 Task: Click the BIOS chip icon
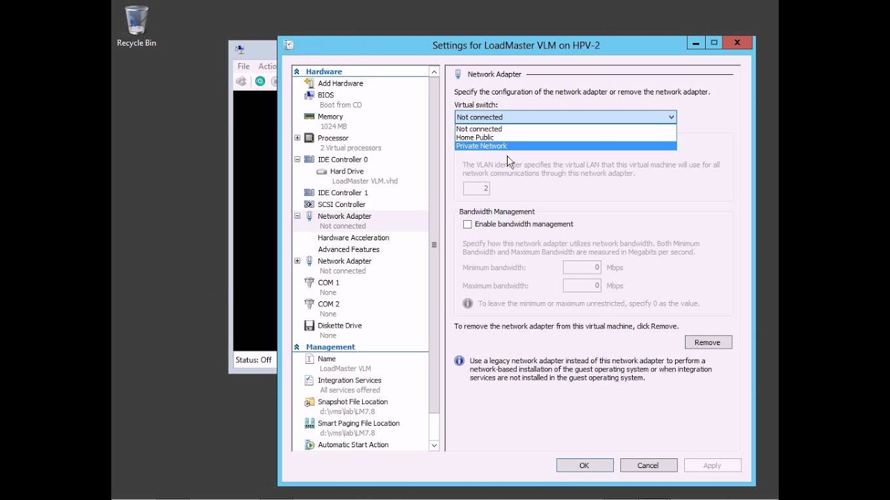tap(309, 95)
